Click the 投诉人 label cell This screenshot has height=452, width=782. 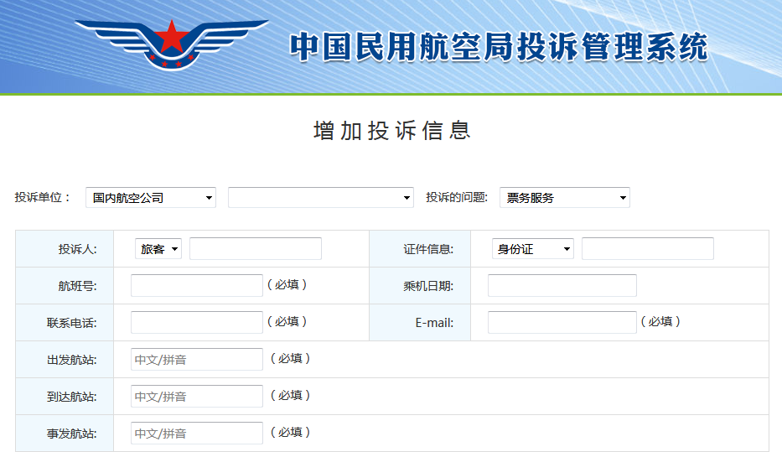[x=65, y=249]
